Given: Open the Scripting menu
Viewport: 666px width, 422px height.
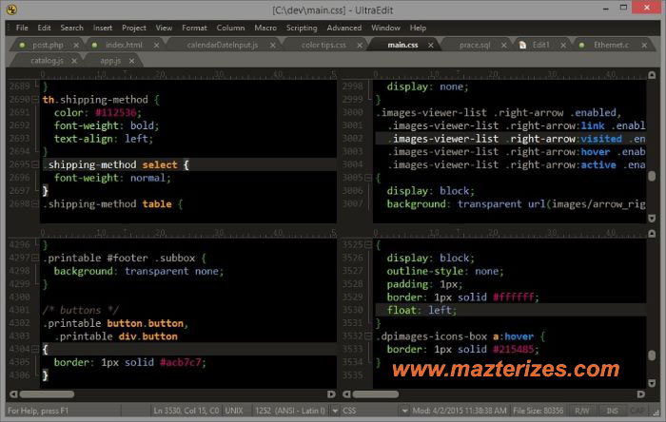Looking at the screenshot, I should [302, 28].
